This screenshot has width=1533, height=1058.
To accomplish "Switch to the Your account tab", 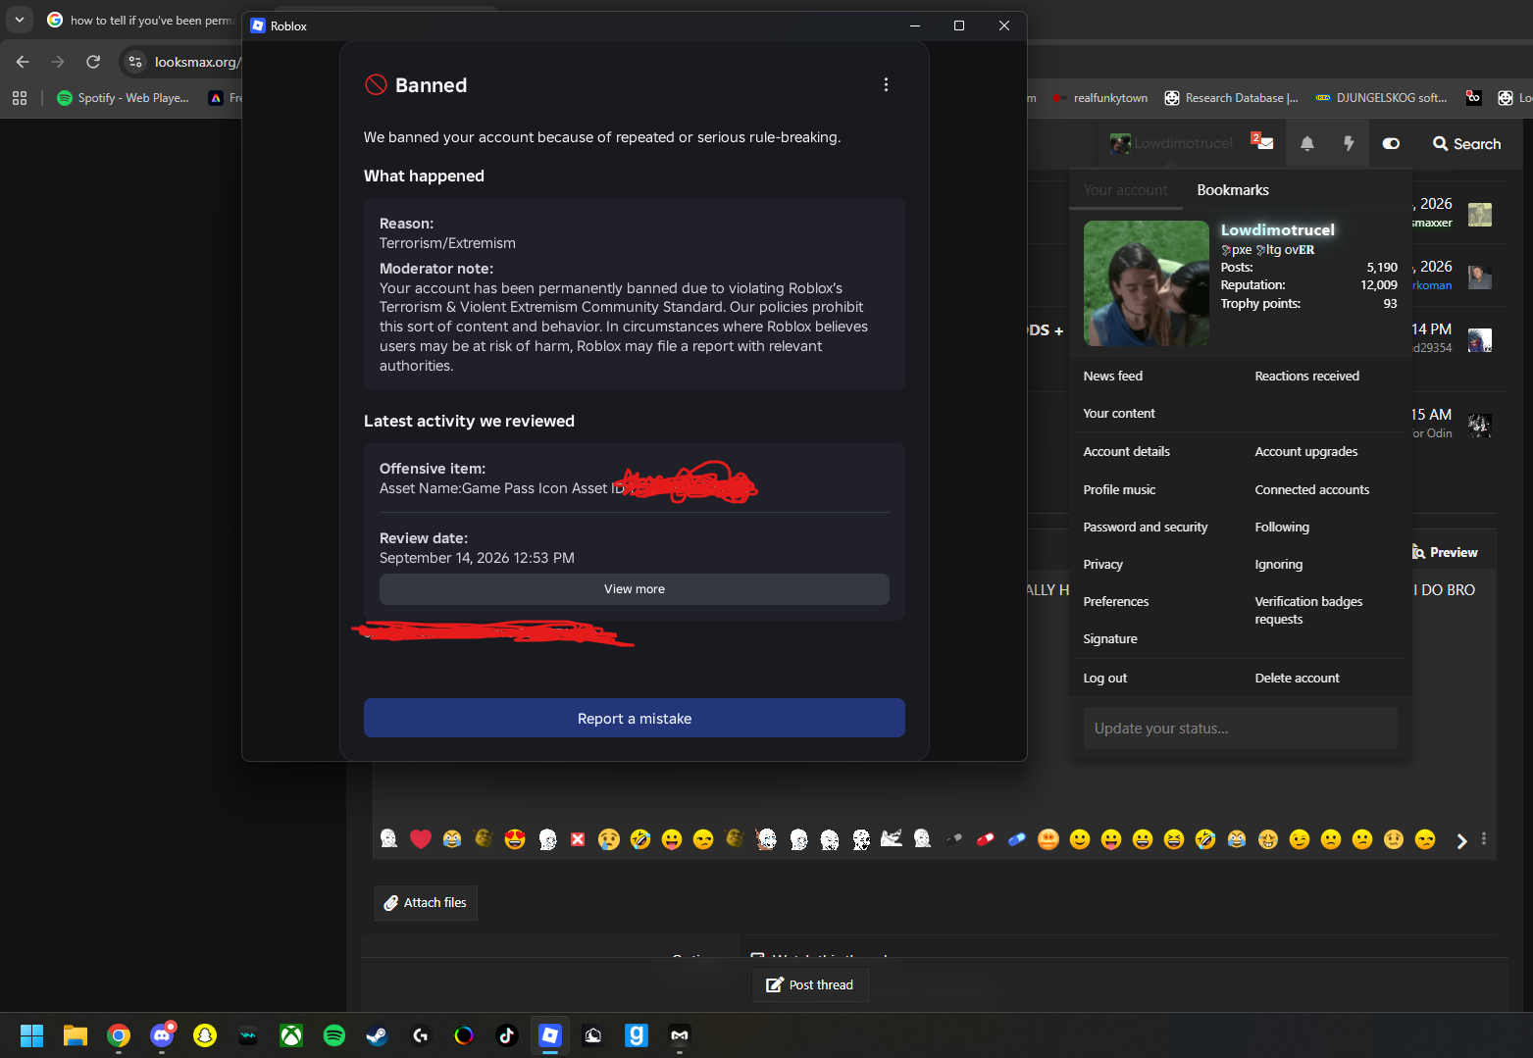I will 1125,190.
